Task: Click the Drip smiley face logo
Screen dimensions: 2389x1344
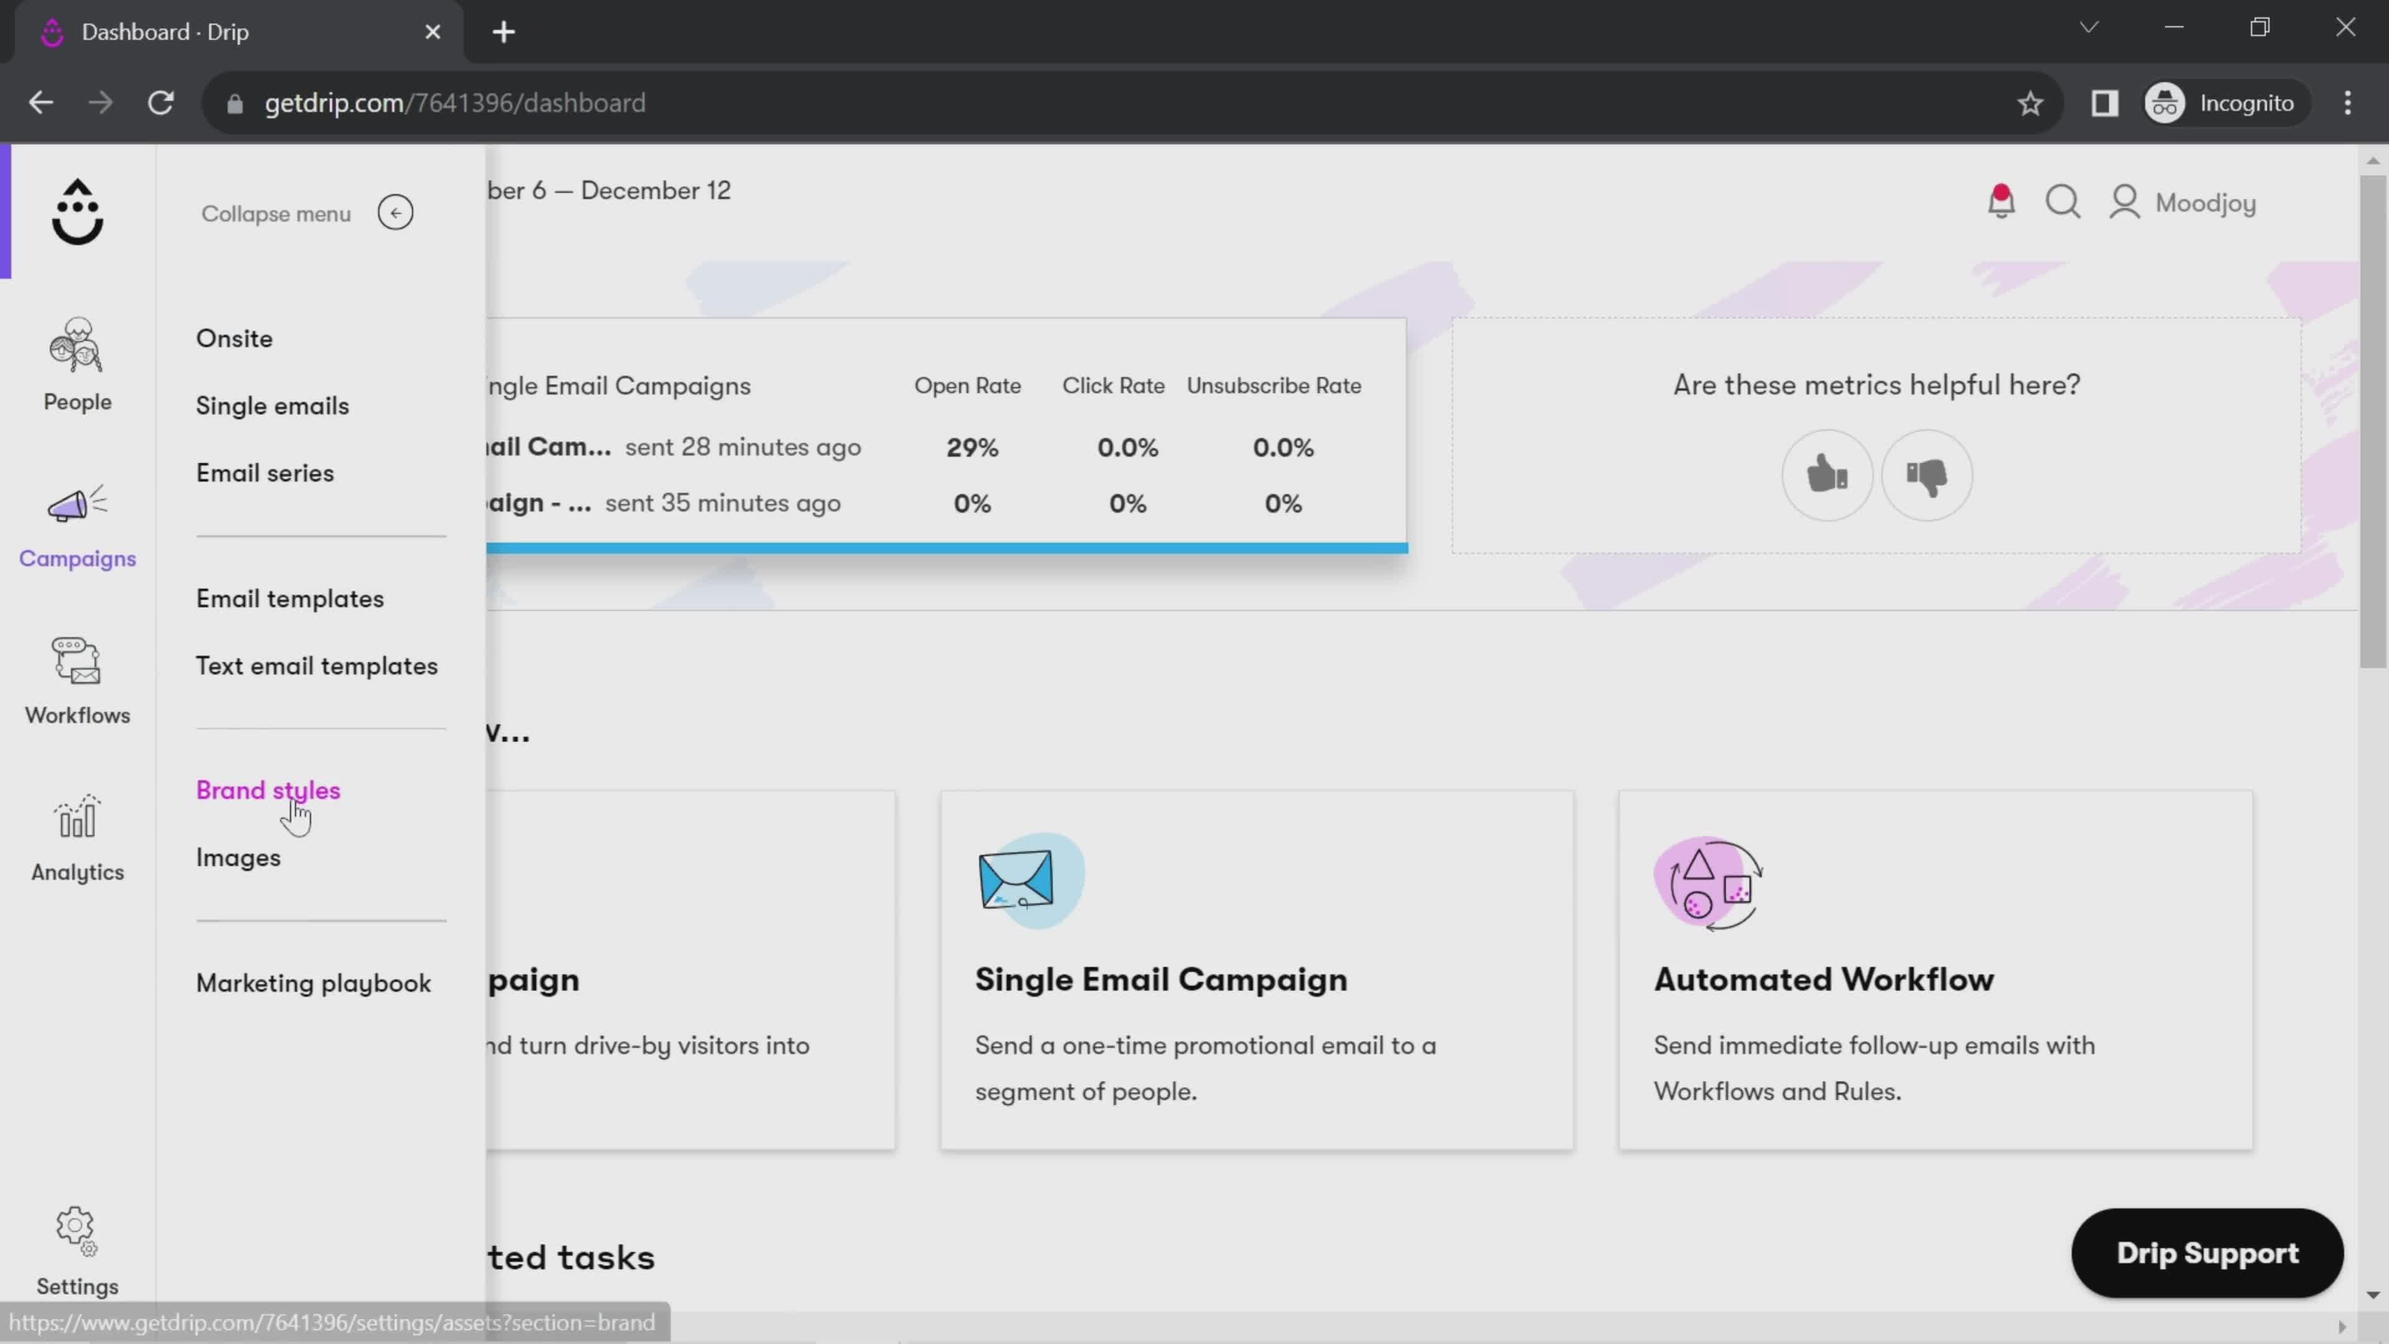Action: click(x=77, y=210)
